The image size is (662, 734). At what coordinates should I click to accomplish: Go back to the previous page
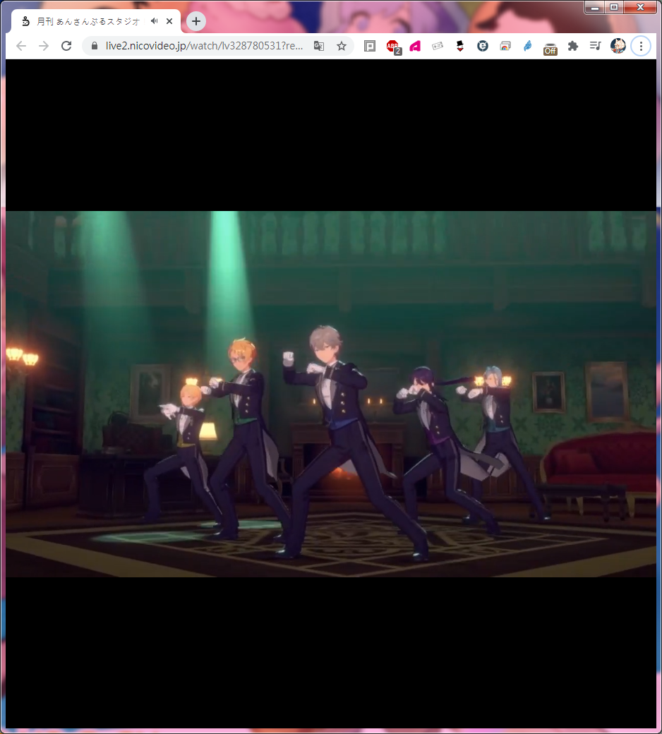coord(21,46)
